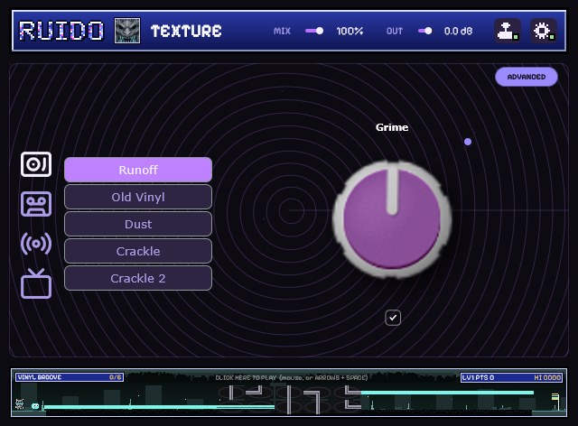This screenshot has height=426, width=578.
Task: Click the RUIDO logo
Action: (61, 31)
